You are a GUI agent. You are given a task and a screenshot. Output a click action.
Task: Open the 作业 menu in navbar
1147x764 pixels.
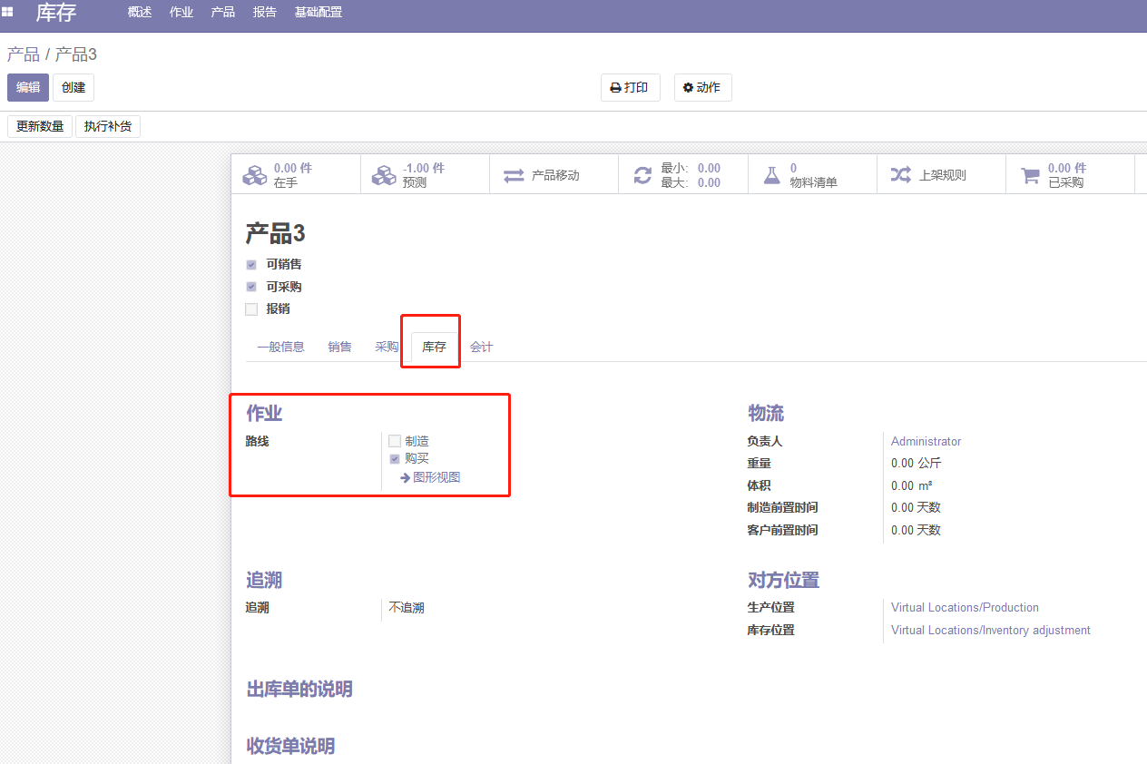click(181, 13)
